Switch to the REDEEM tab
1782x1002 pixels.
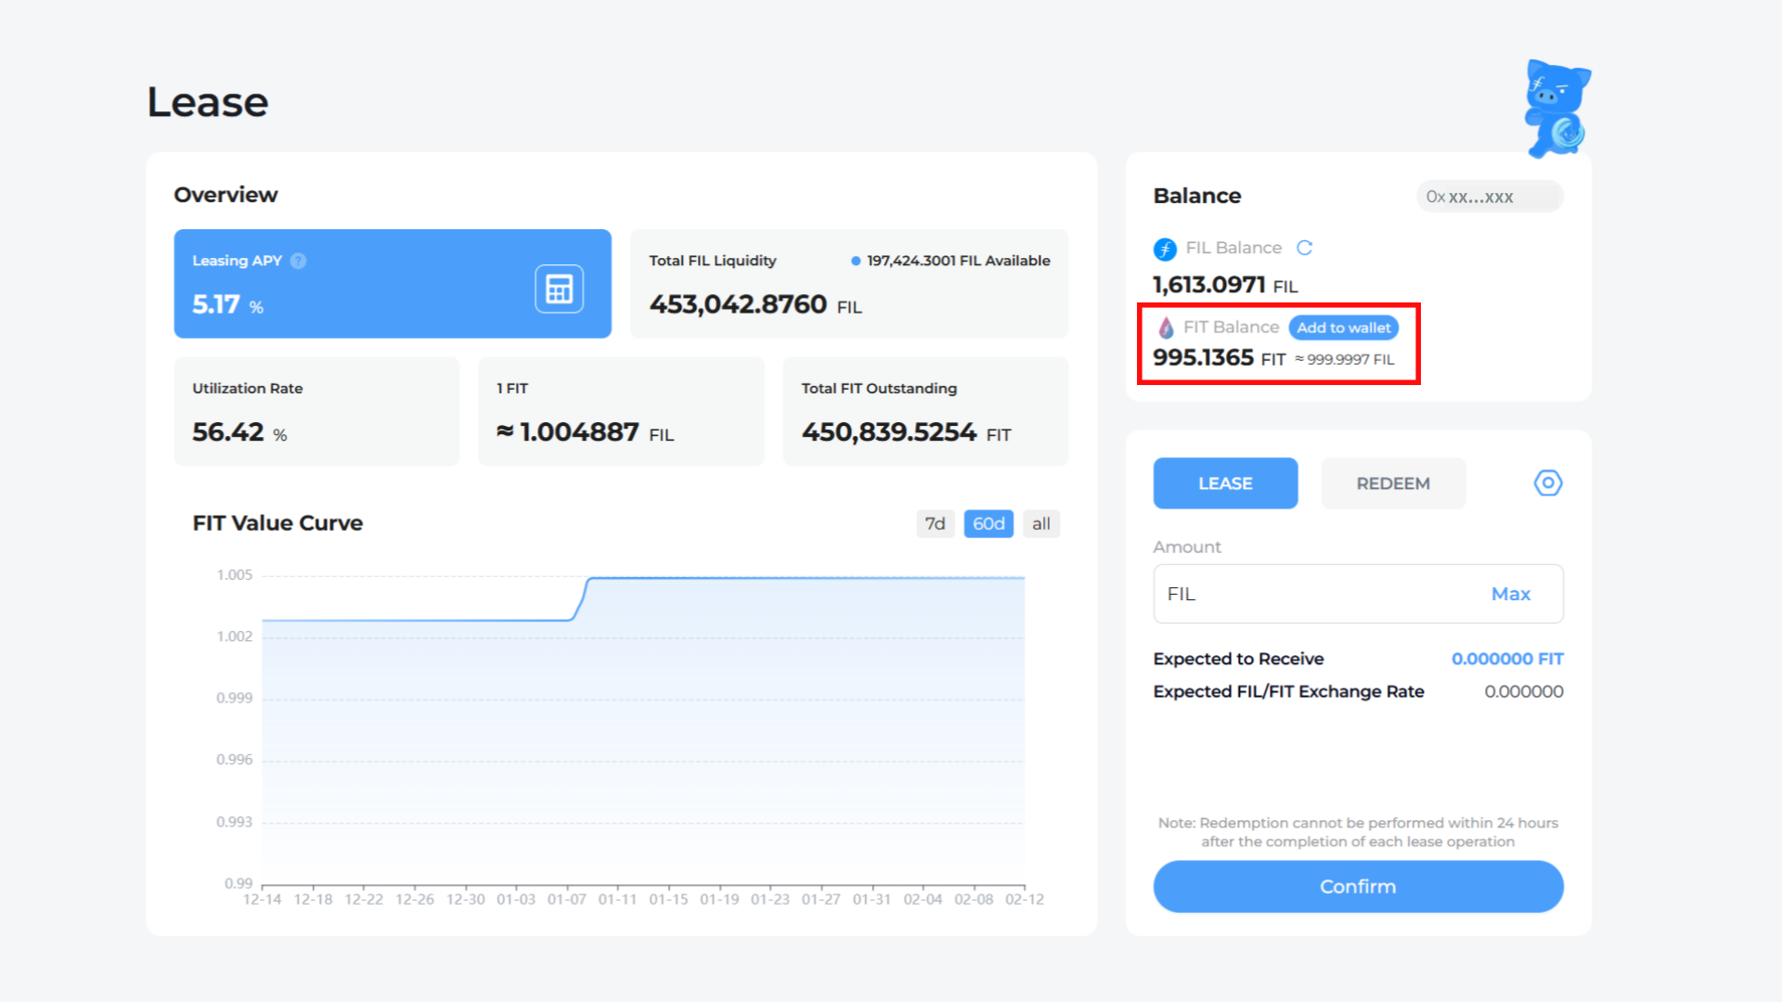(1392, 483)
